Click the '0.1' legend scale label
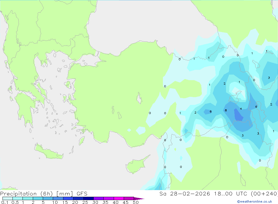The width and height of the screenshot is (278, 204). pyautogui.click(x=5, y=202)
